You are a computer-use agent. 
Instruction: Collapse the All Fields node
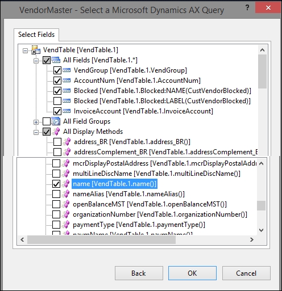pos(36,61)
